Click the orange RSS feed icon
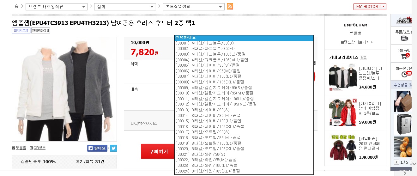The height and width of the screenshot is (176, 417). (230, 7)
